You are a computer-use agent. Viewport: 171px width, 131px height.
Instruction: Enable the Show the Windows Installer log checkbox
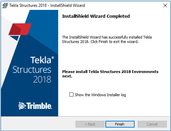71,94
